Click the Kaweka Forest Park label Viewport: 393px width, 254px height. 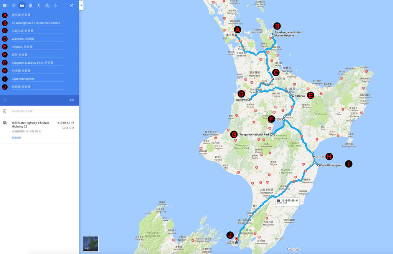(294, 144)
